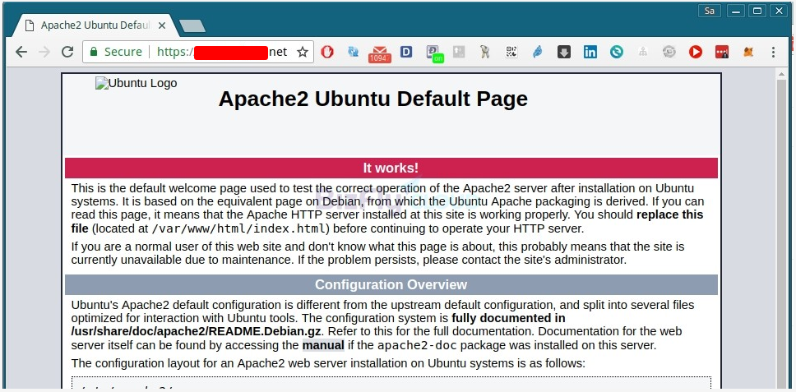
Task: Open the mail checker showing 1094
Action: point(380,53)
